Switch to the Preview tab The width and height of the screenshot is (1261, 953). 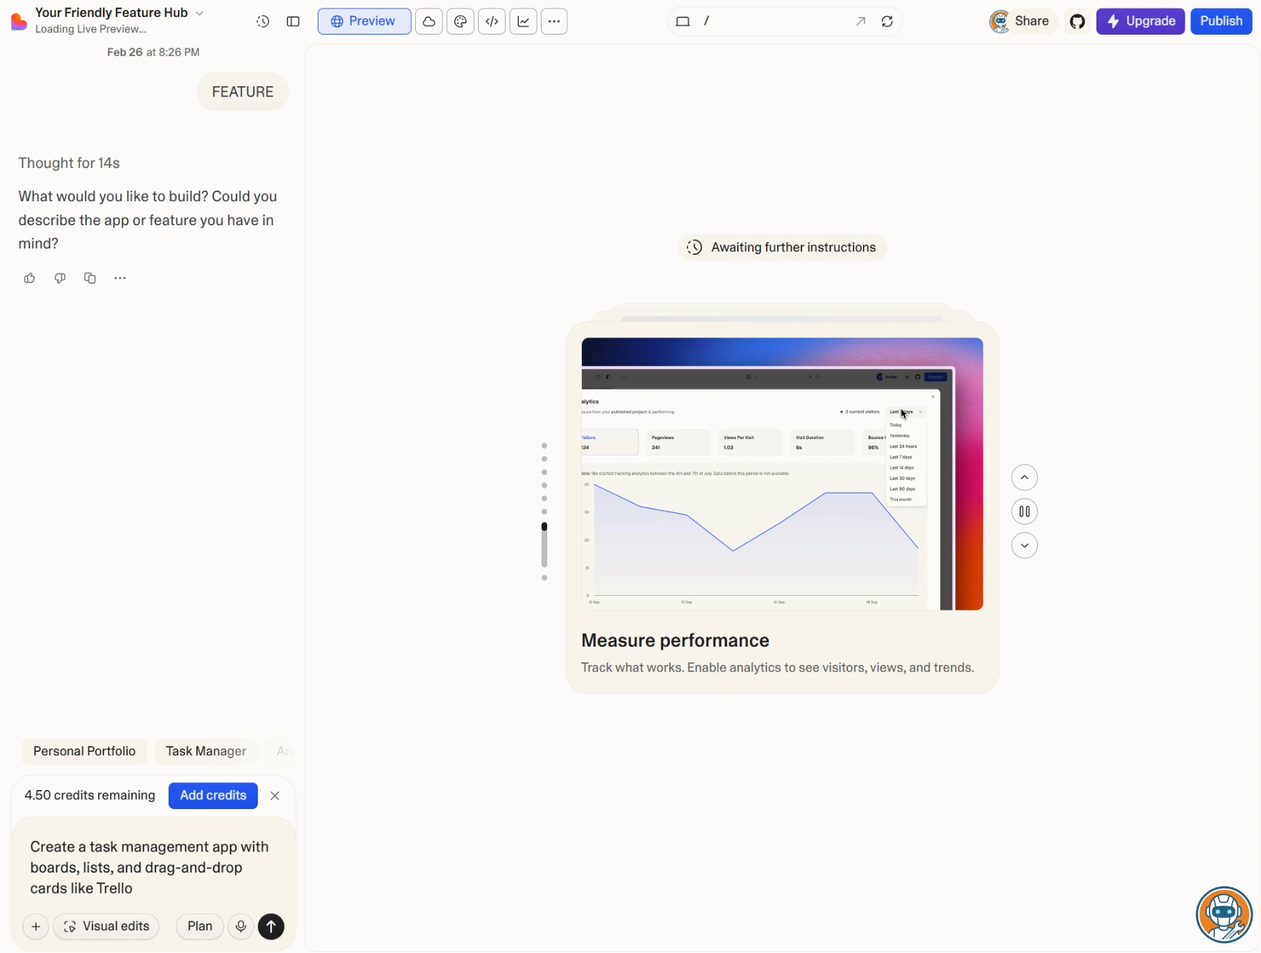coord(364,22)
